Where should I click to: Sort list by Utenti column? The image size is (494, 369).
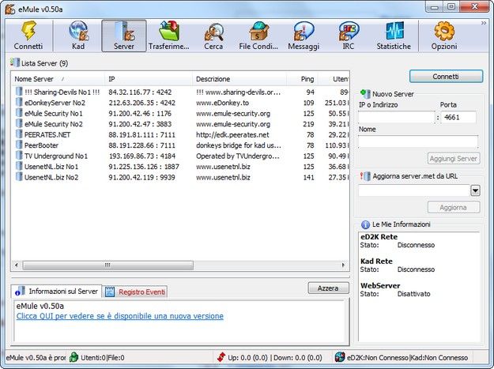[334, 79]
